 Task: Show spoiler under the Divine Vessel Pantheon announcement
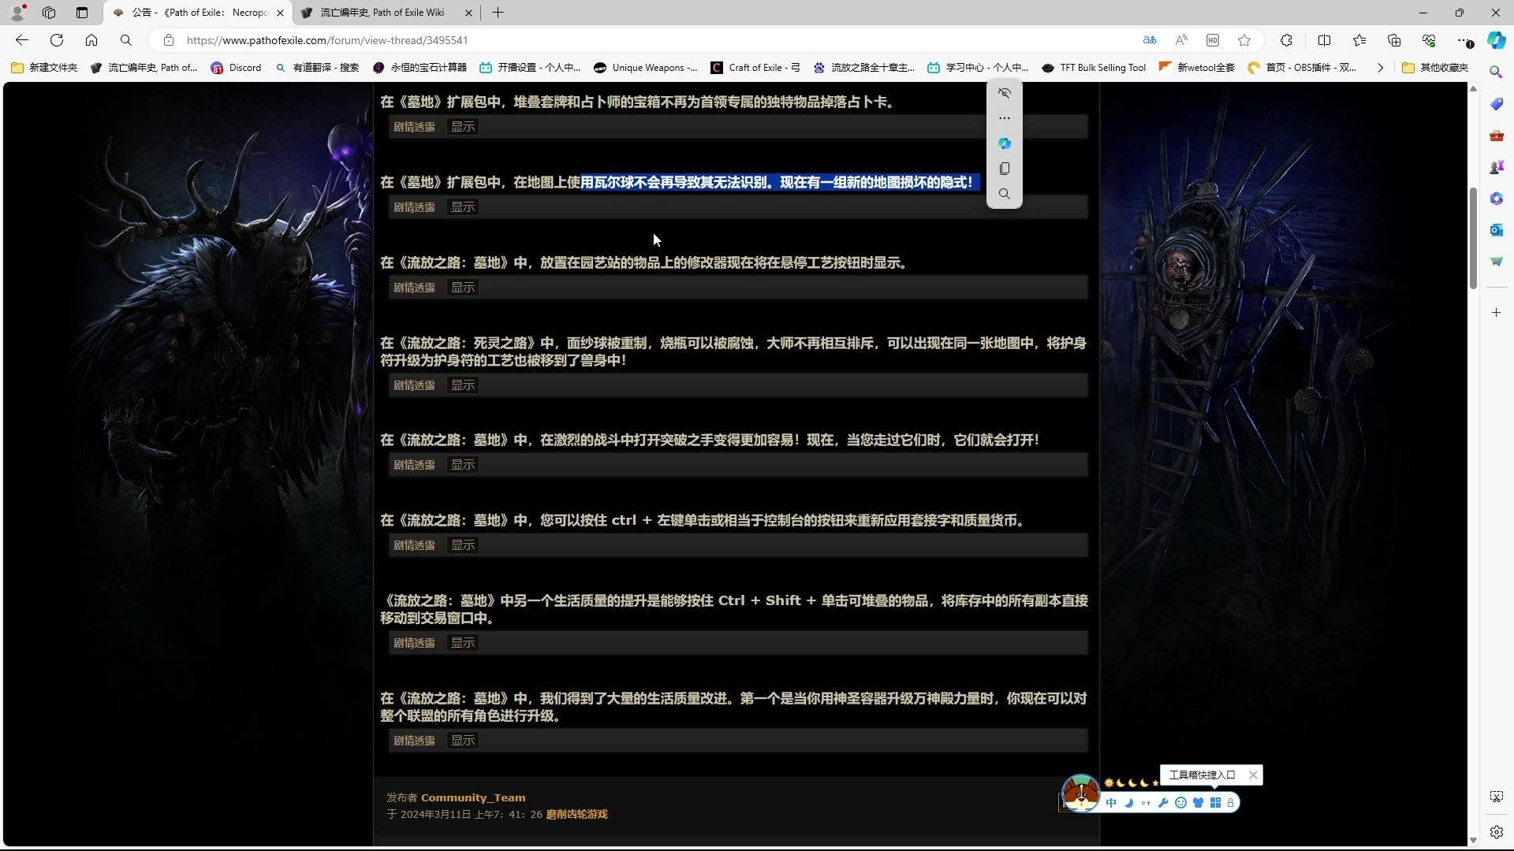click(463, 741)
